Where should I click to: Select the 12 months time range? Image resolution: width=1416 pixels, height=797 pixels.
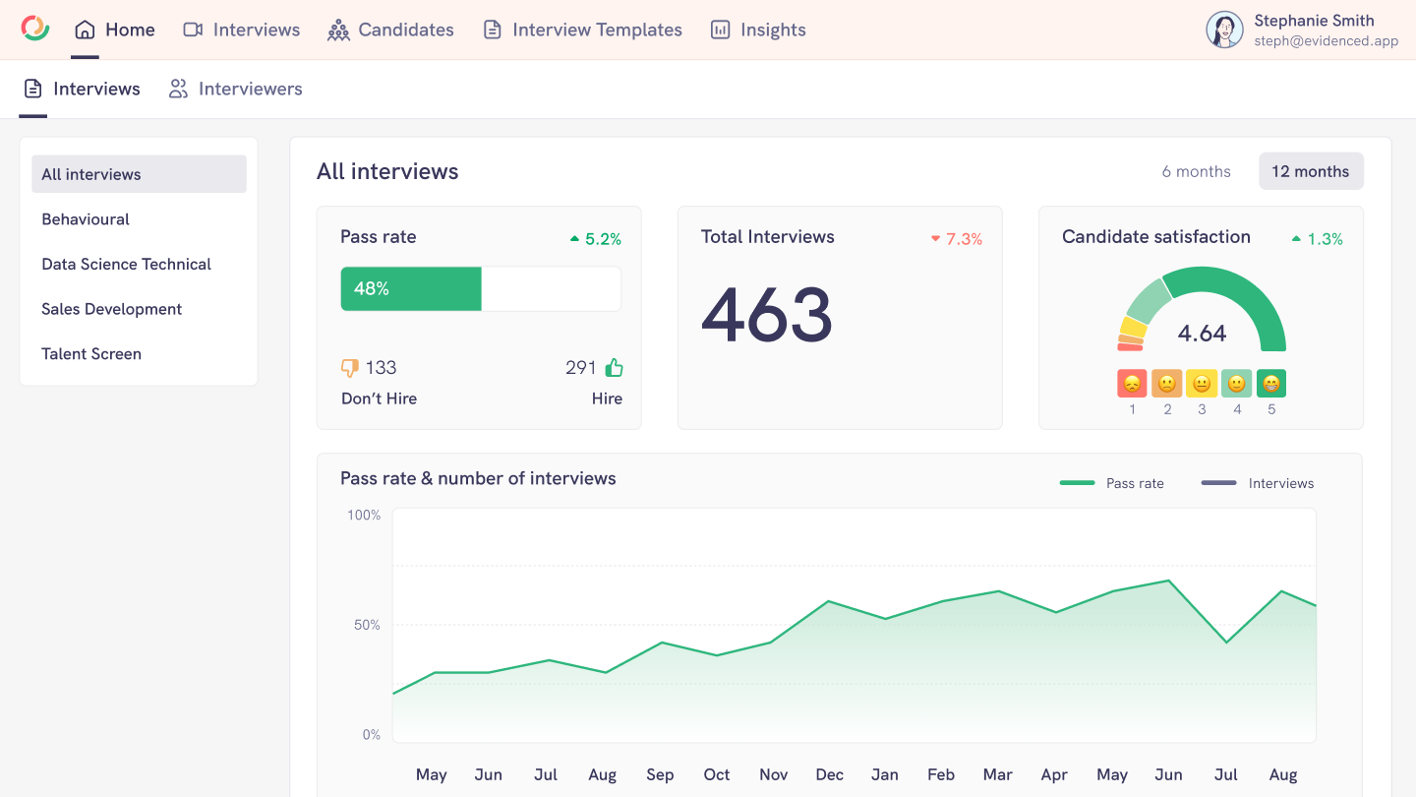[x=1310, y=171]
